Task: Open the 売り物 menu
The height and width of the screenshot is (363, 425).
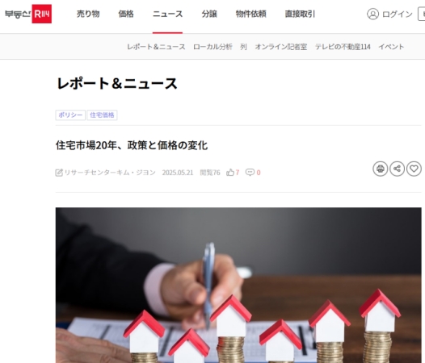Action: 88,14
